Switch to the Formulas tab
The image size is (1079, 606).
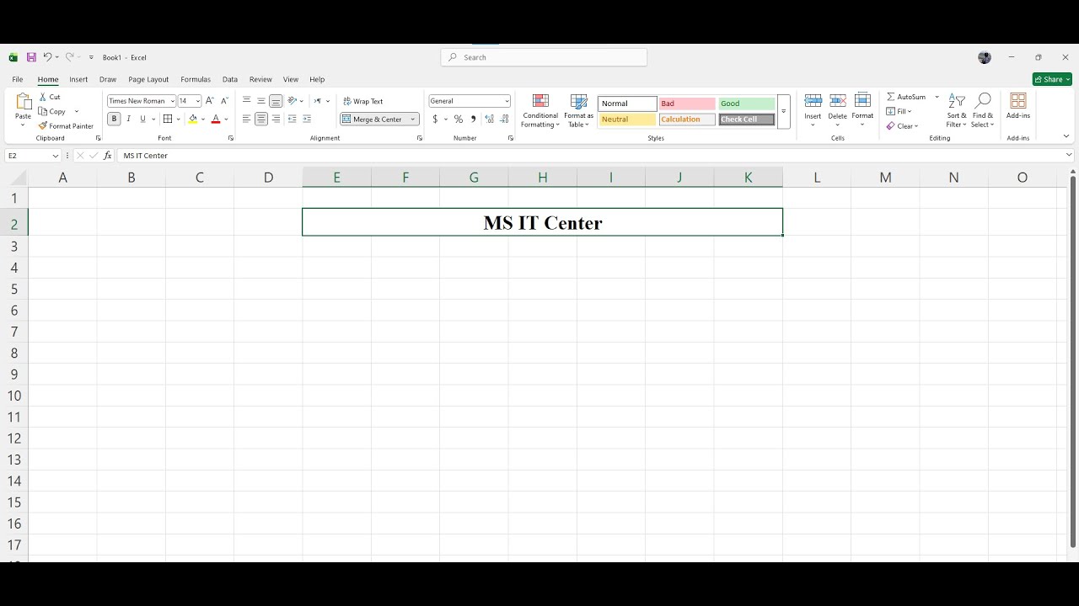(x=196, y=79)
